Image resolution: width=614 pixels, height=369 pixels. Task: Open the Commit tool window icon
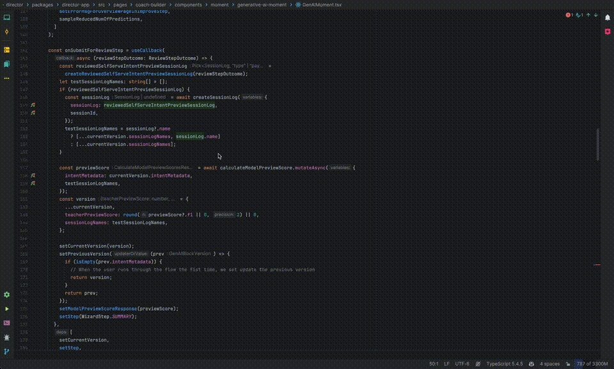click(x=6, y=32)
